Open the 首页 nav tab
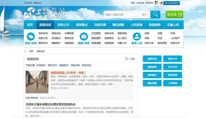Screen dimensions: 206x118 click(30, 25)
